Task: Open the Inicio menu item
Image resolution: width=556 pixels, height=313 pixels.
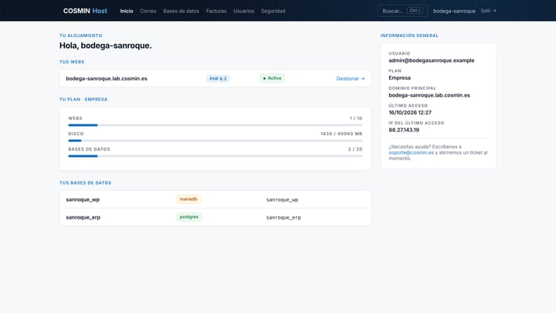Action: 127,11
